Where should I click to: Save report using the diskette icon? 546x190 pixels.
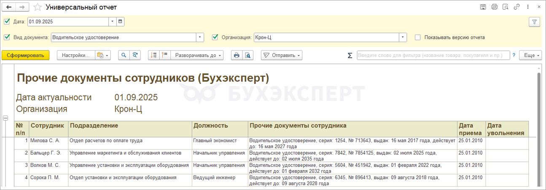483,7
